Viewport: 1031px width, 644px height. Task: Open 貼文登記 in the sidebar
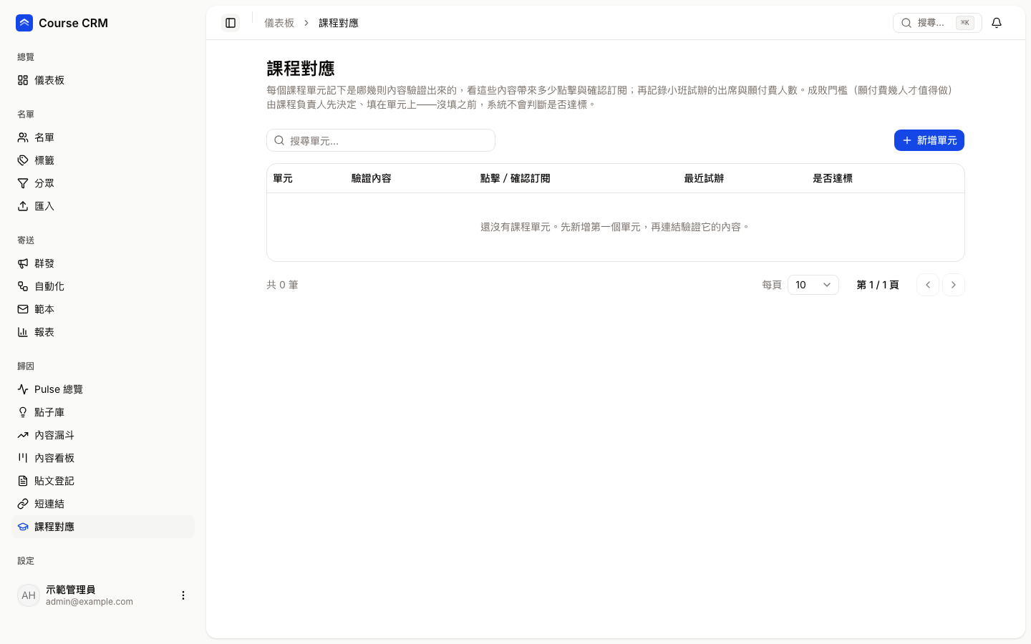click(x=103, y=481)
